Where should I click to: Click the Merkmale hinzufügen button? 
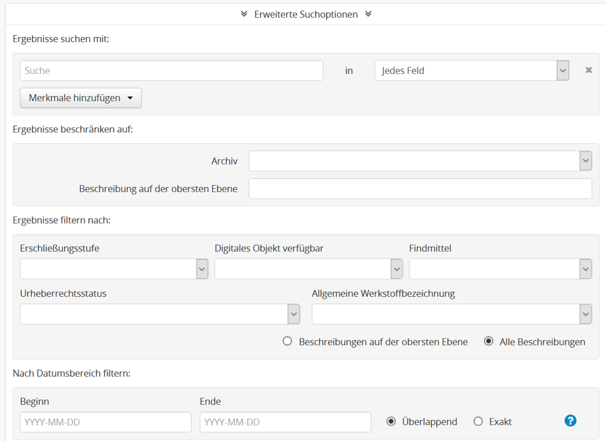[81, 98]
